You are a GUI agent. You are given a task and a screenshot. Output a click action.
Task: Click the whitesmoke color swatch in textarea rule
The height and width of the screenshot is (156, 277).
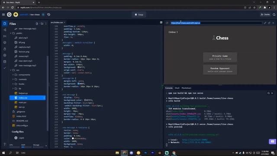[x=73, y=138]
